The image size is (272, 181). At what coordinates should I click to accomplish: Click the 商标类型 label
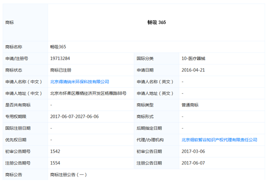[x=145, y=105]
